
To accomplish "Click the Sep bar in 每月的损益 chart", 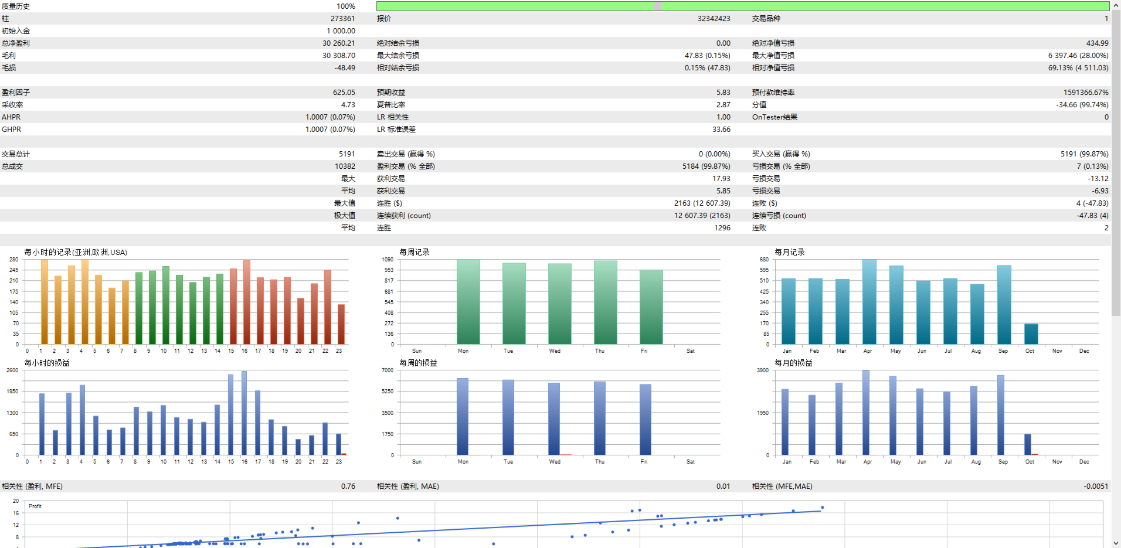I will [x=1000, y=415].
